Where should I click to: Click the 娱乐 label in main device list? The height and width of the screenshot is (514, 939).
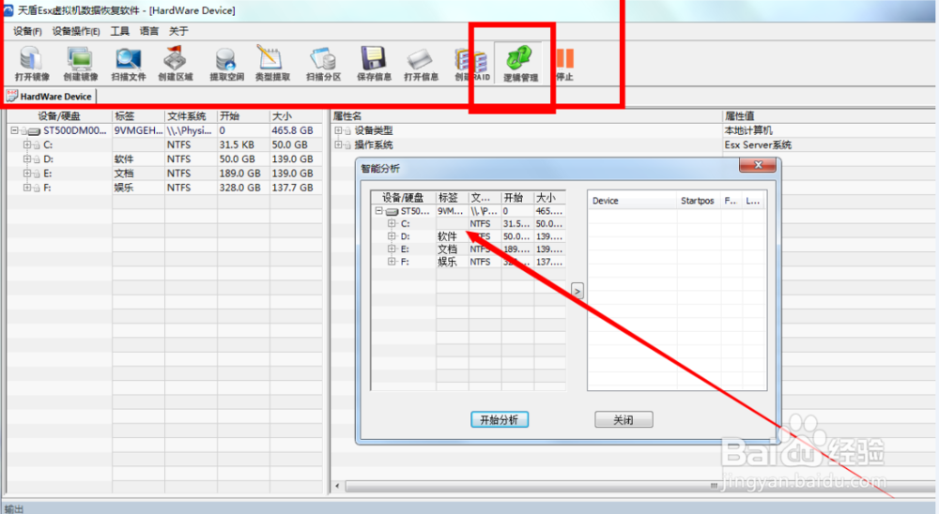124,188
